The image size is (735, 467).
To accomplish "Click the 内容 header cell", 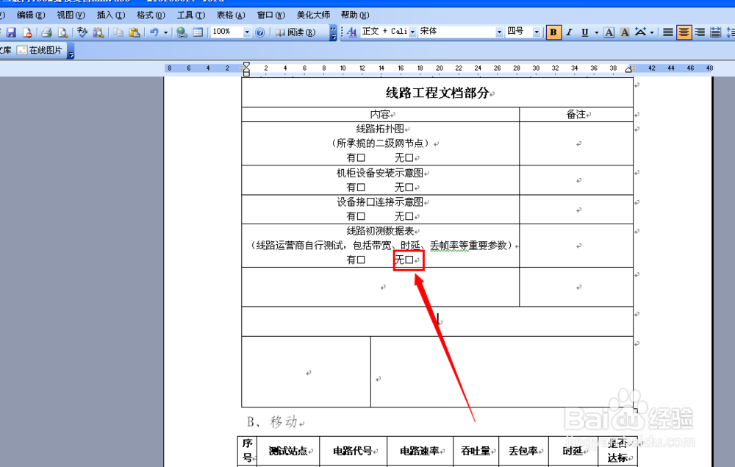I will point(380,115).
